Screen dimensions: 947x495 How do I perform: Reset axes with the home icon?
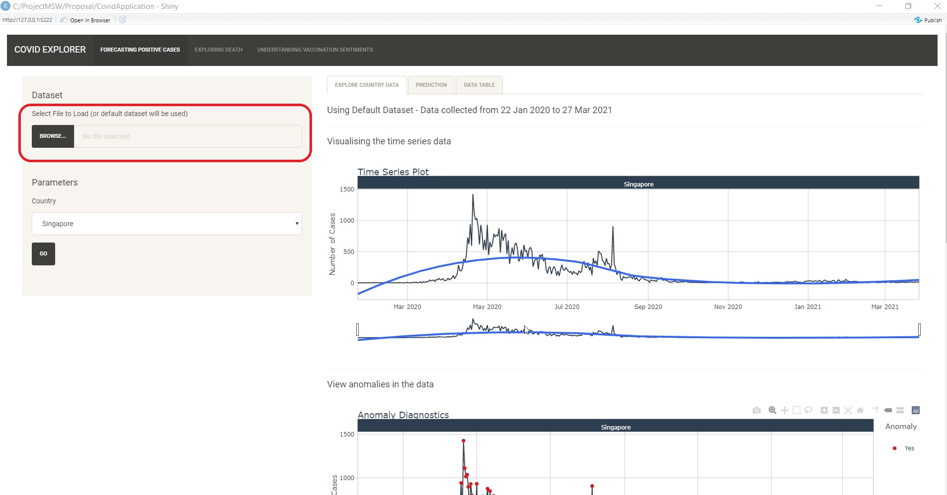click(x=860, y=410)
